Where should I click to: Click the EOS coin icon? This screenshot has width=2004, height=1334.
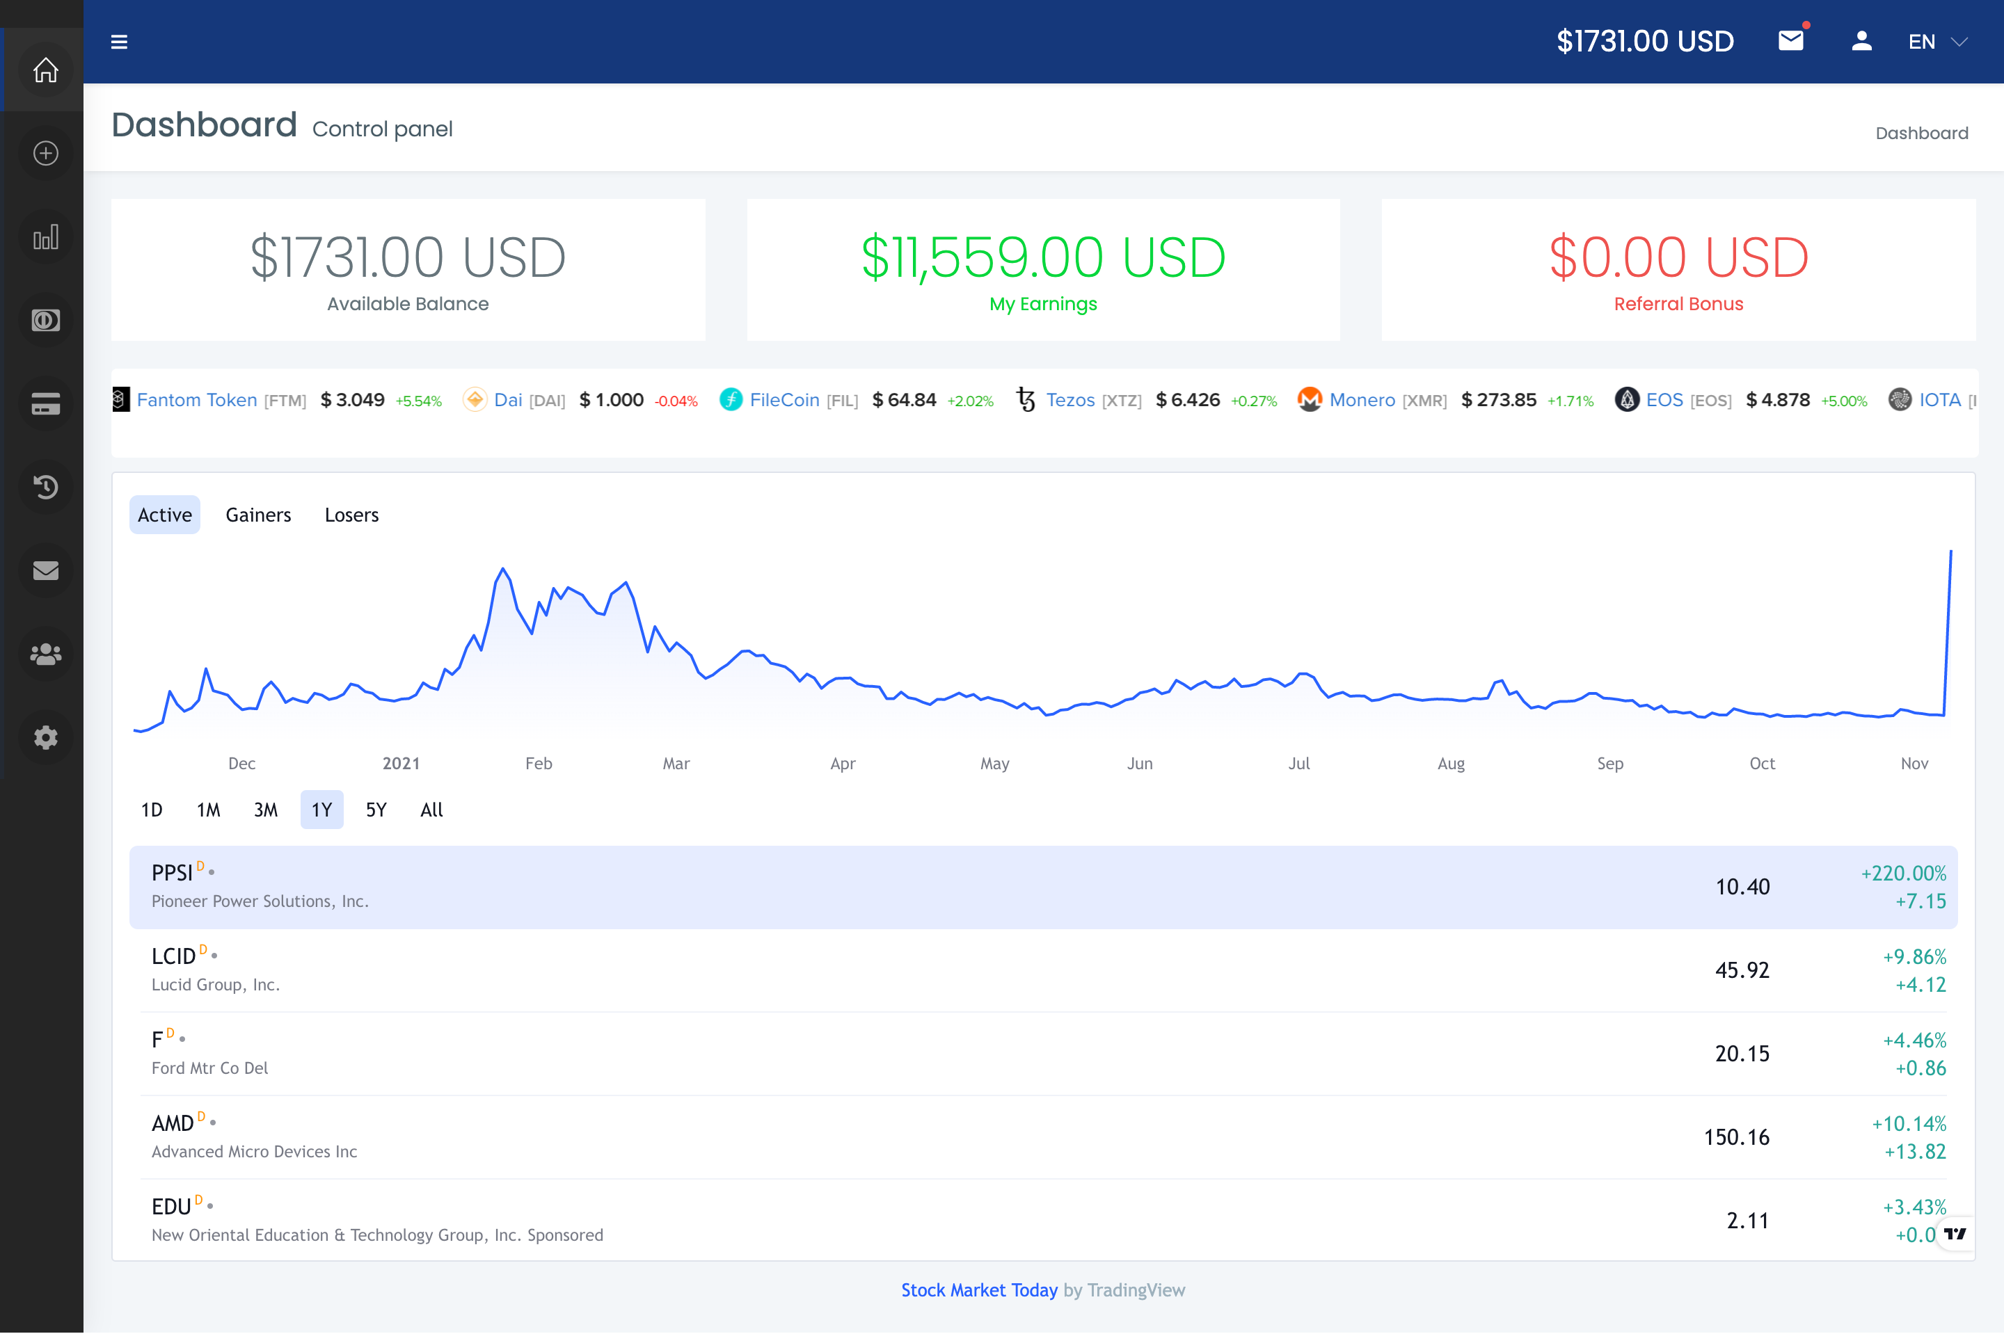click(x=1626, y=400)
